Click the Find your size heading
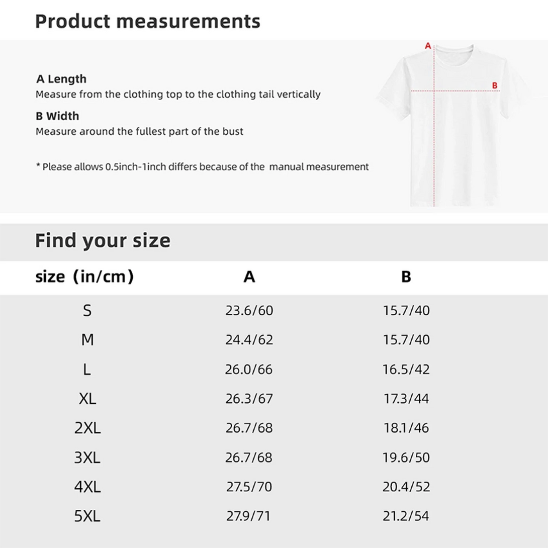The height and width of the screenshot is (548, 548). (x=103, y=240)
